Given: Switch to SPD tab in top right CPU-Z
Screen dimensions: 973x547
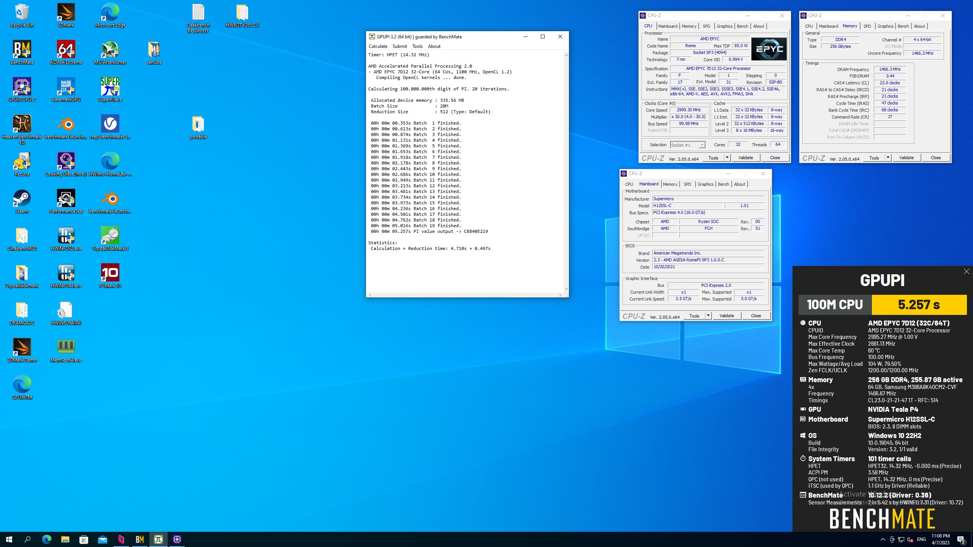Looking at the screenshot, I should (x=867, y=26).
